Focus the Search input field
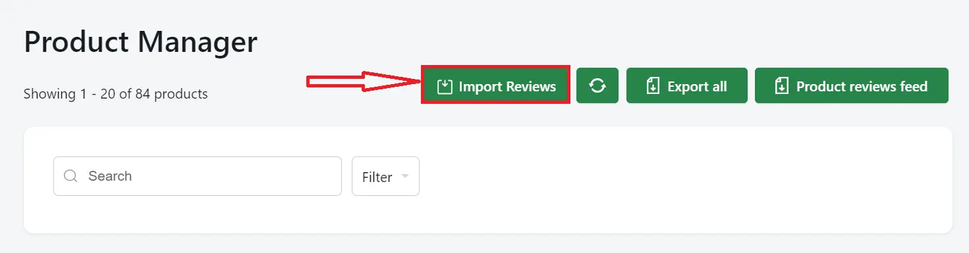This screenshot has height=253, width=969. pyautogui.click(x=198, y=176)
